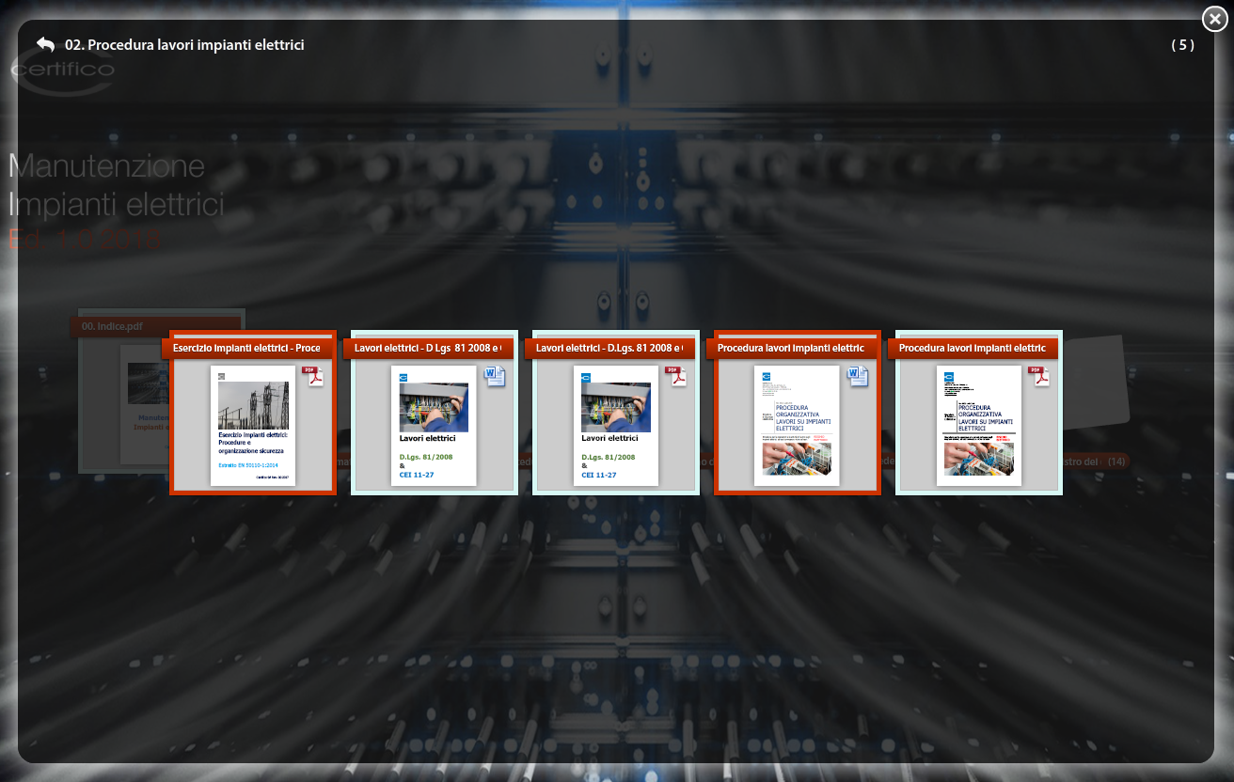Click the PDF icon on Esercizio impianti elettrici
This screenshot has width=1234, height=782.
312,376
